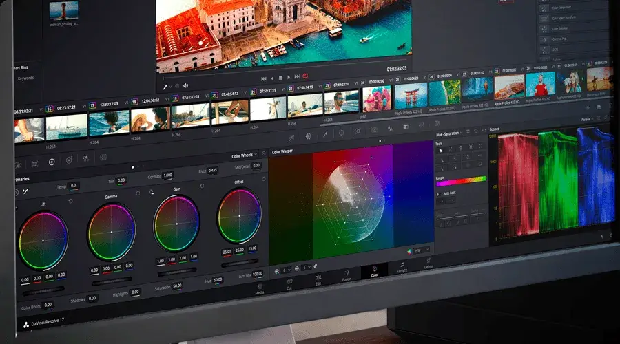Select the active Color page tab
The height and width of the screenshot is (344, 620).
click(x=375, y=271)
